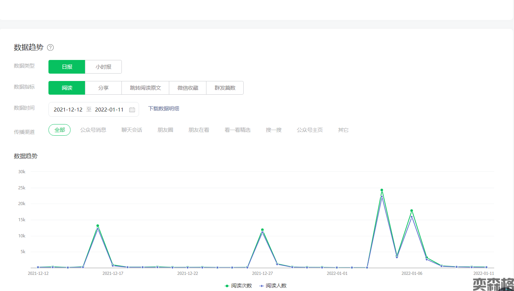514x291 pixels.
Task: Toggle the 阅读人数 legend series marker
Action: tap(262, 286)
